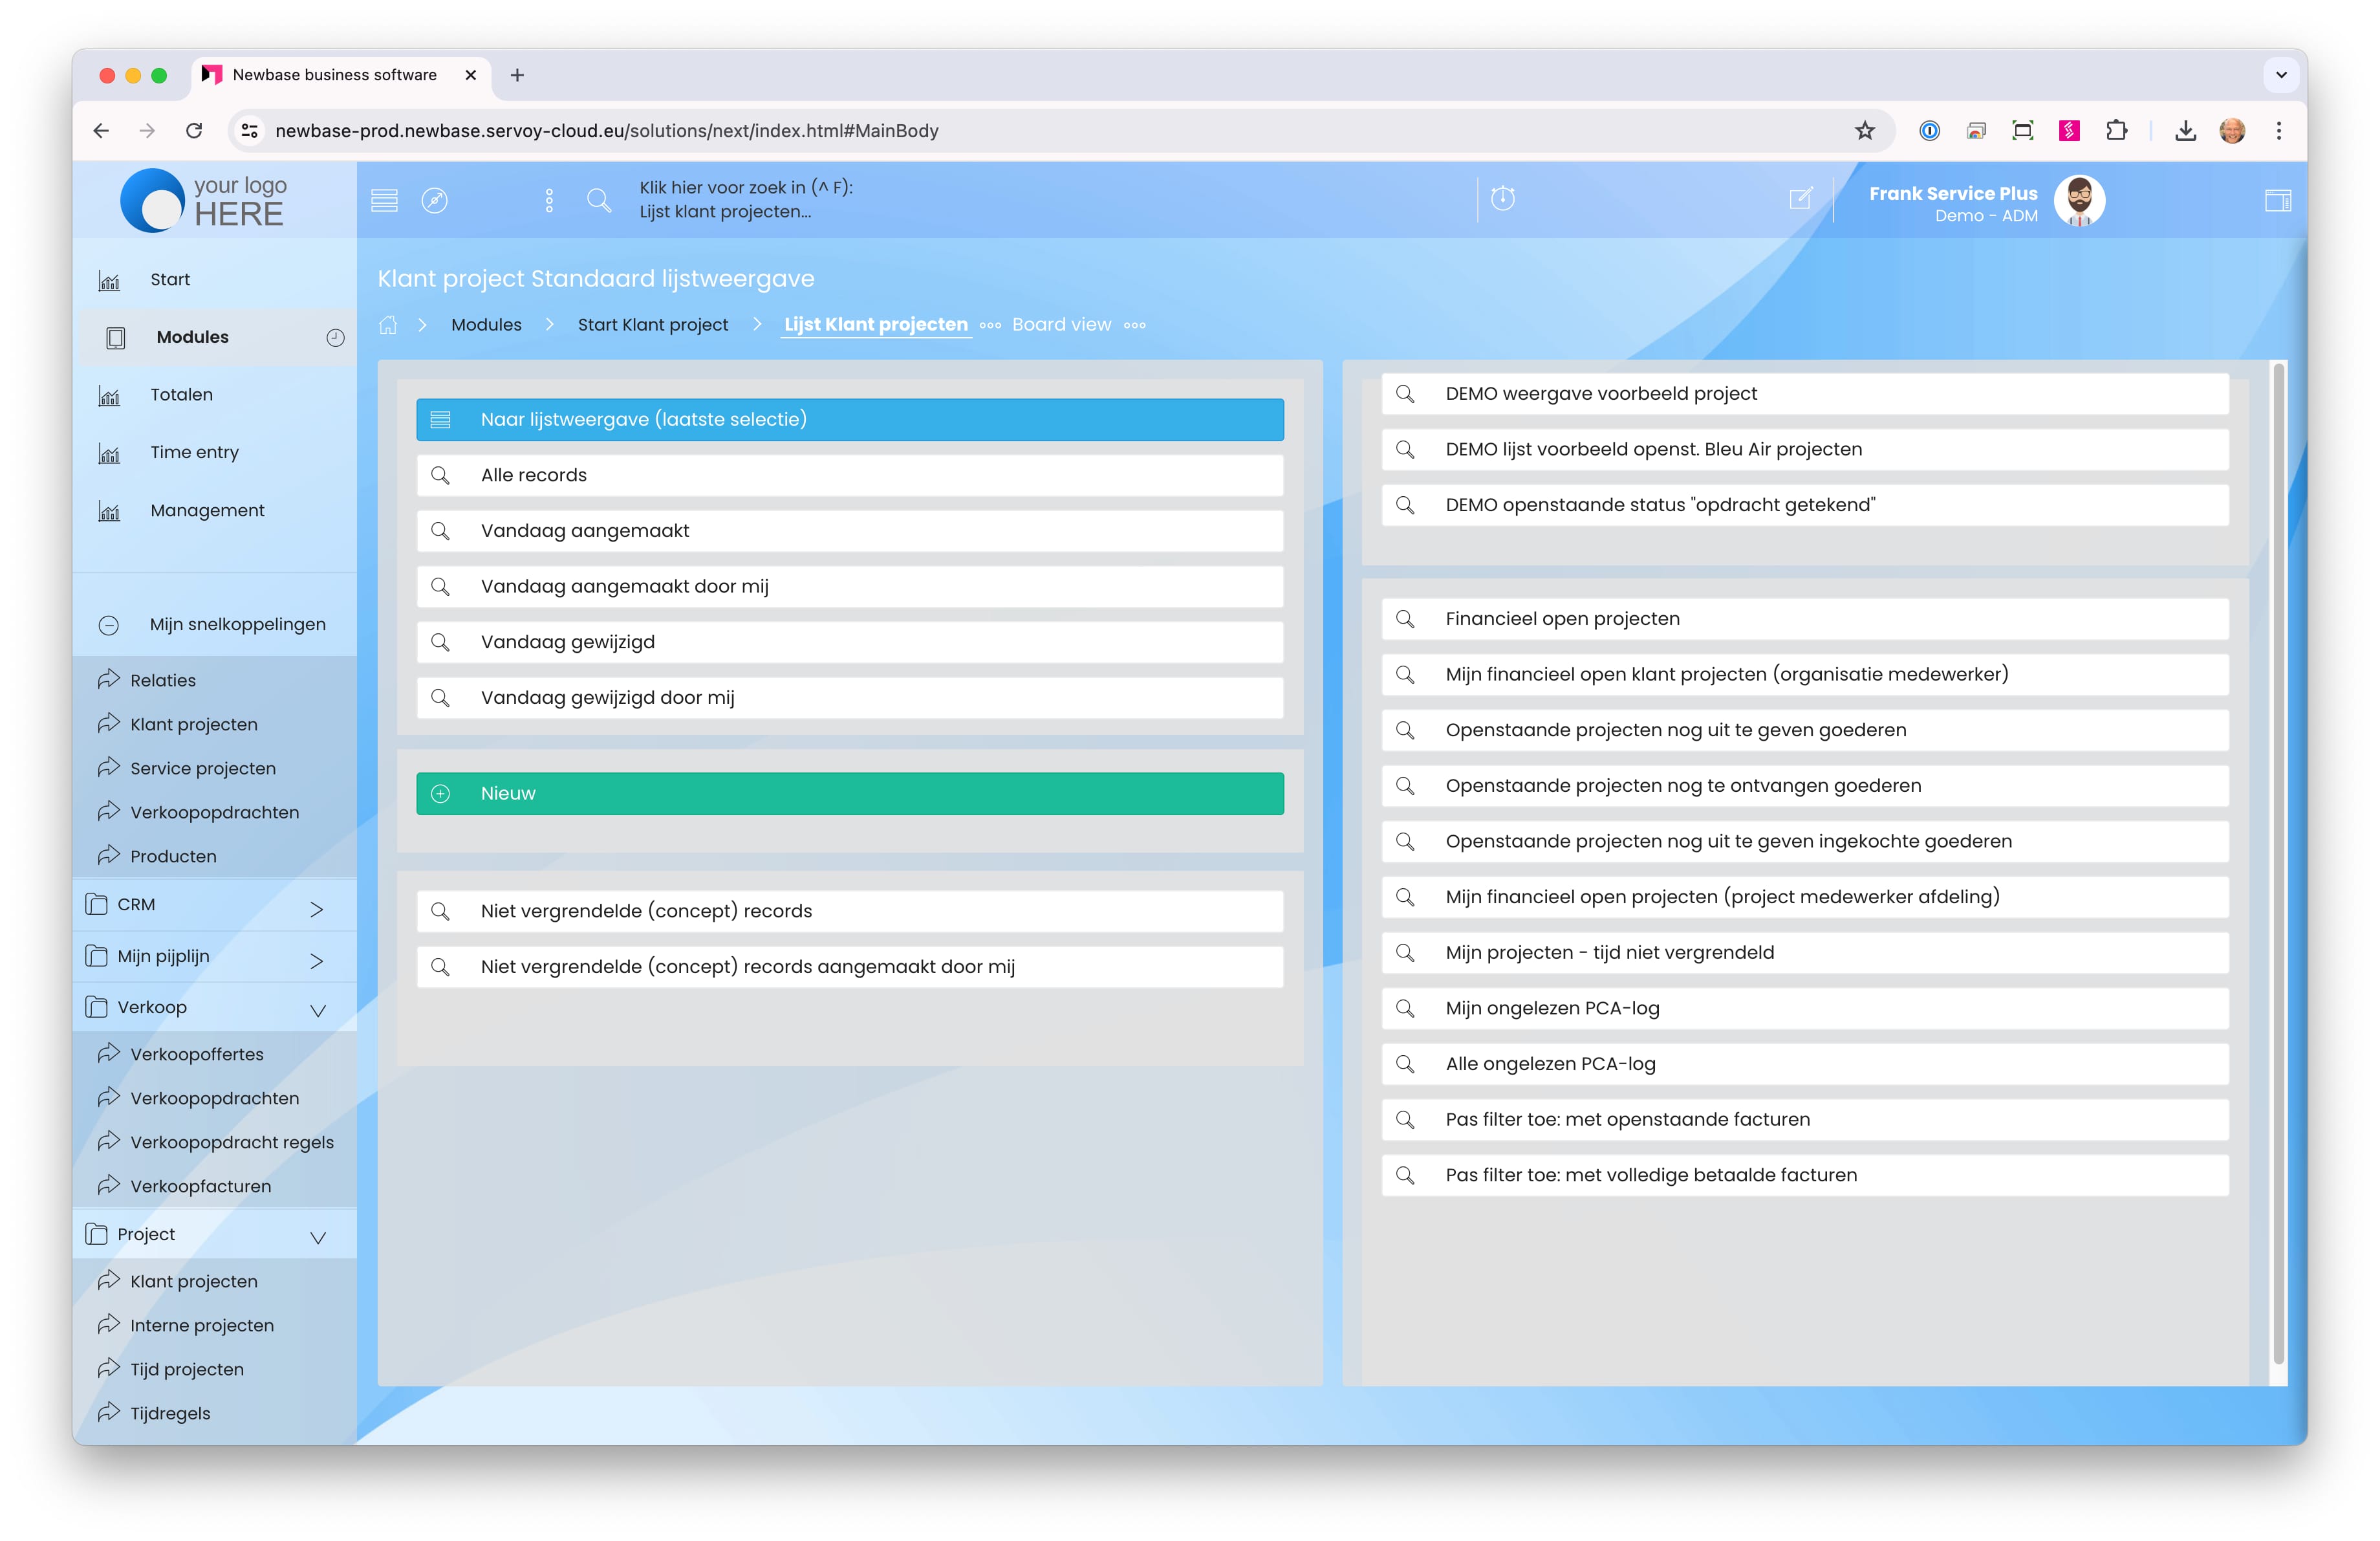Click the clock icon beside Modules
The image size is (2380, 1541).
[x=335, y=338]
